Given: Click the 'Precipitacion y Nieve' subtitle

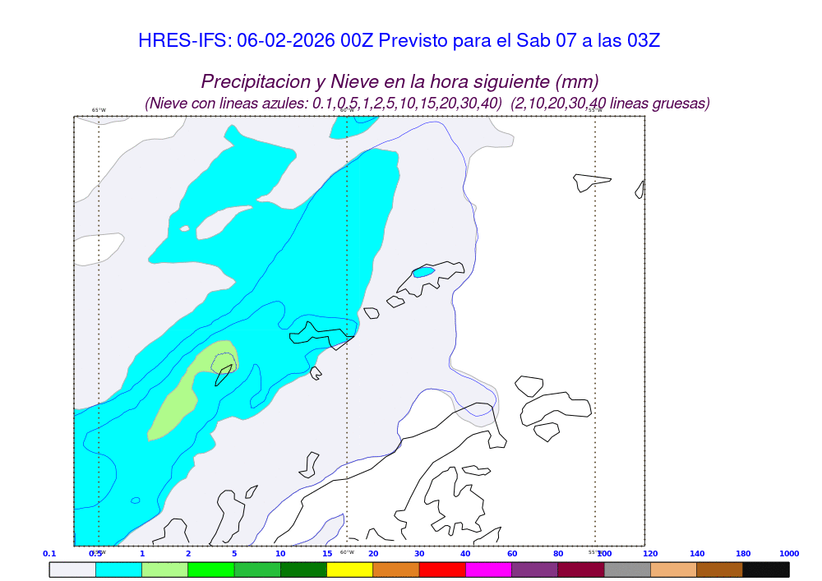Looking at the screenshot, I should pos(399,82).
